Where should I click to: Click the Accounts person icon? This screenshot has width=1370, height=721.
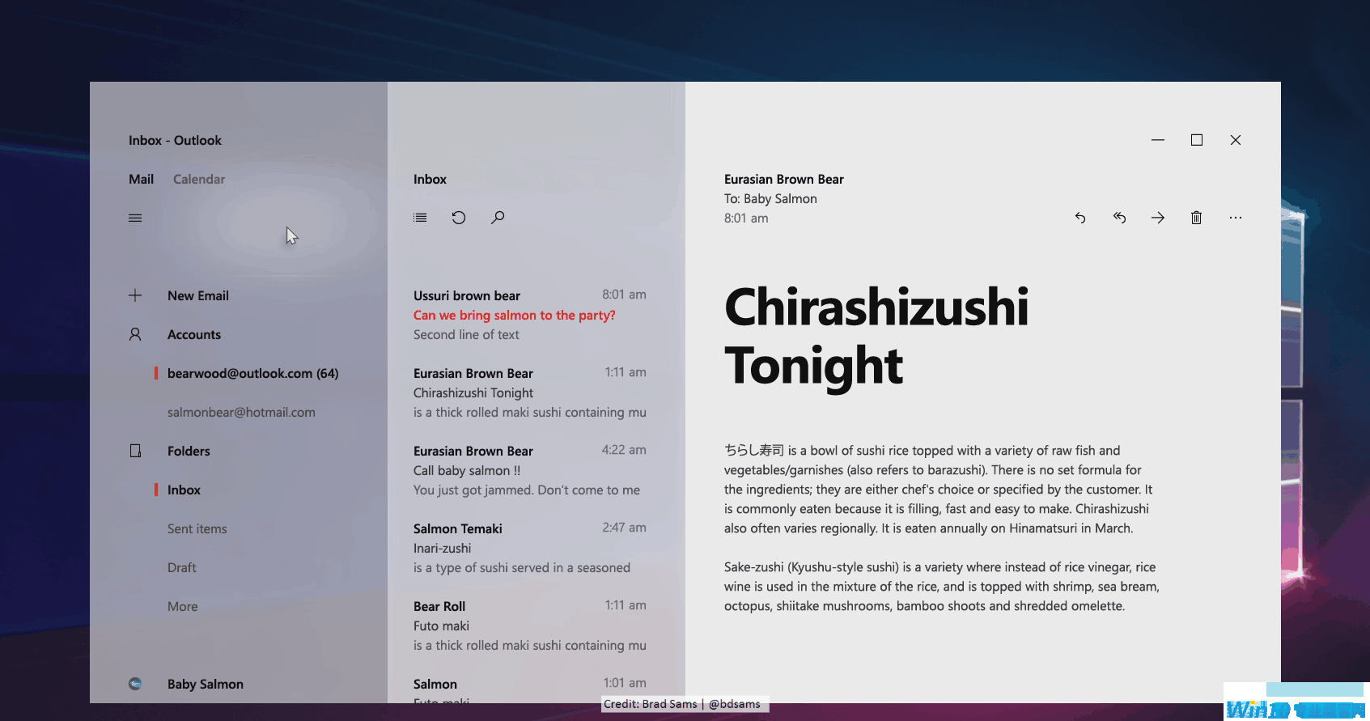[135, 334]
